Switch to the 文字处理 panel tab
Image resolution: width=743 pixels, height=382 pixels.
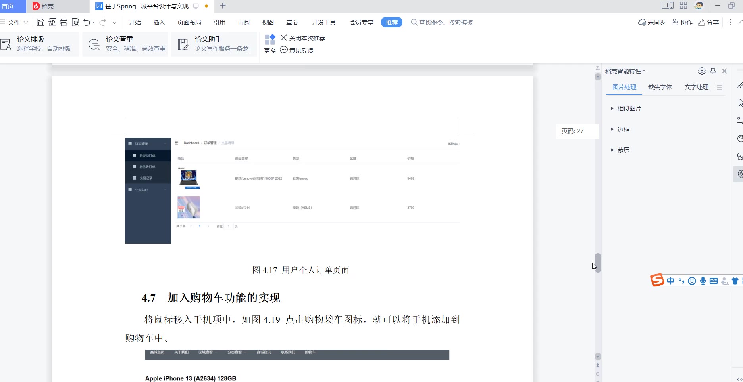(696, 87)
